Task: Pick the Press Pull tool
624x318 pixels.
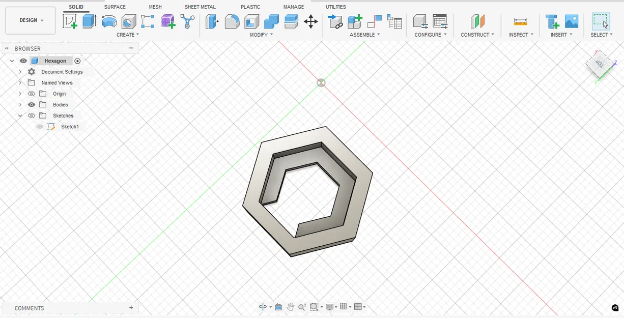Action: (x=212, y=21)
